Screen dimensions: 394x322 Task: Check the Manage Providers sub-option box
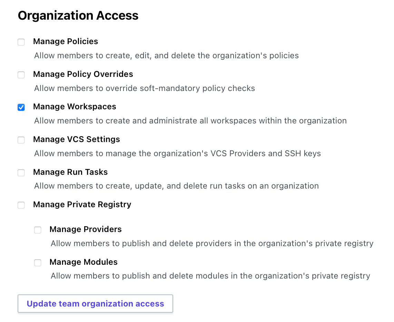tap(38, 230)
